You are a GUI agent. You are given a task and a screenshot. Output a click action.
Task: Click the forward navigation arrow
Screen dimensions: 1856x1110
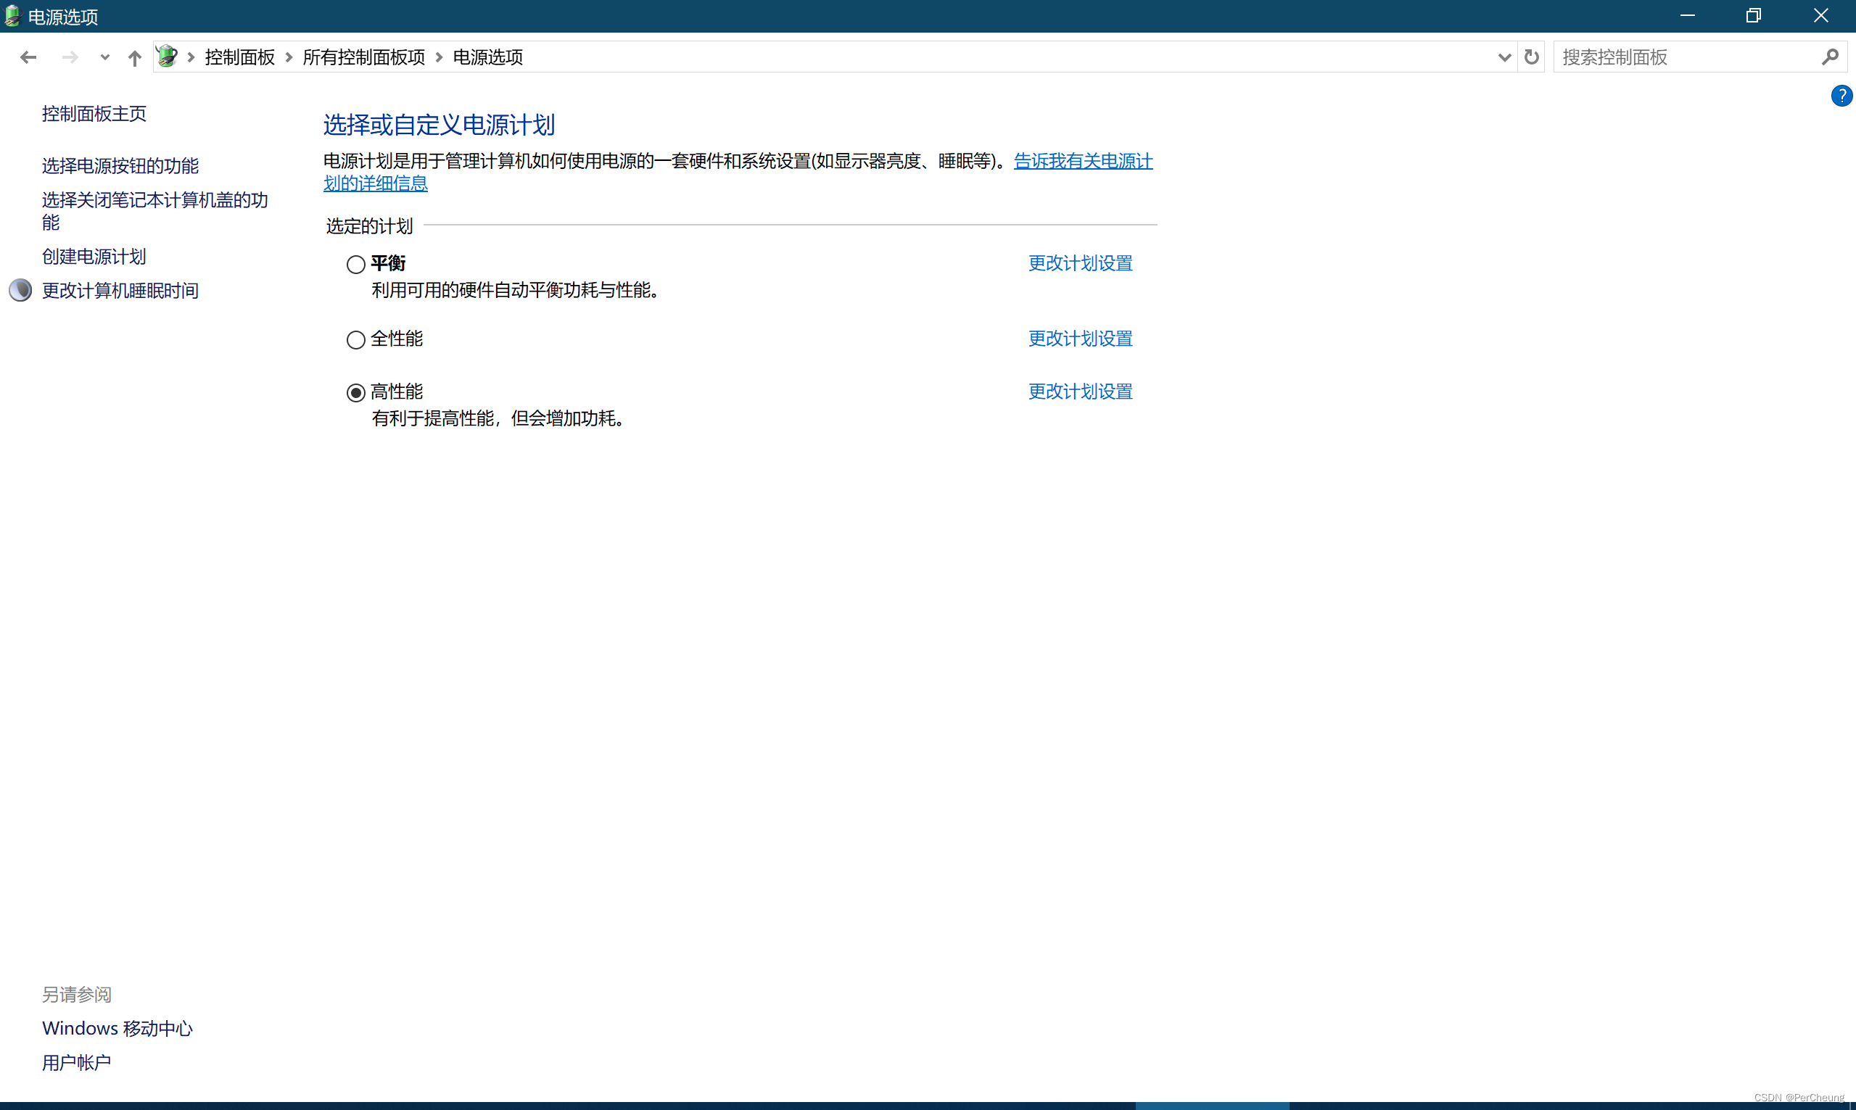click(x=70, y=57)
